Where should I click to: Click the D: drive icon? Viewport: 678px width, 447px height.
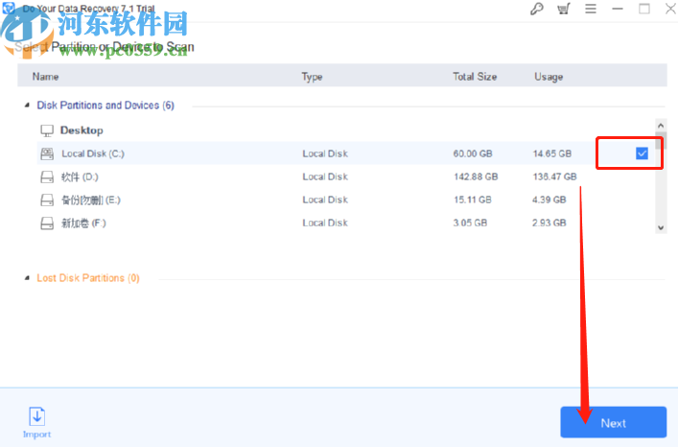coord(47,176)
